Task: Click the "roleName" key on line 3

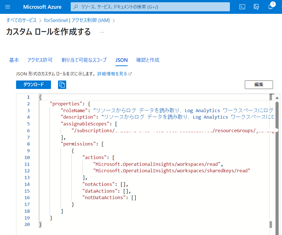Action: point(74,110)
